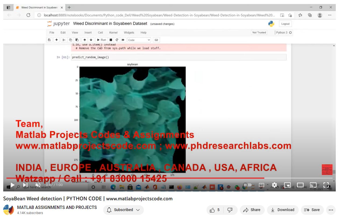339x217 pixels.
Task: Cast video to a TV
Action: 313,185
